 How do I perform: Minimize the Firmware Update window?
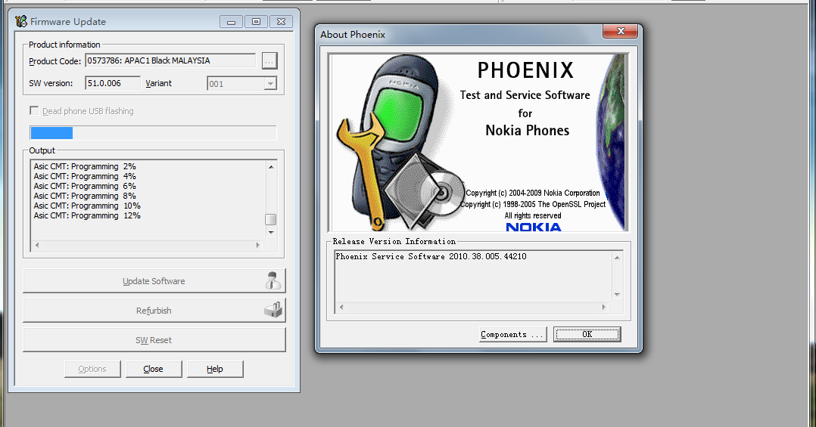(231, 22)
